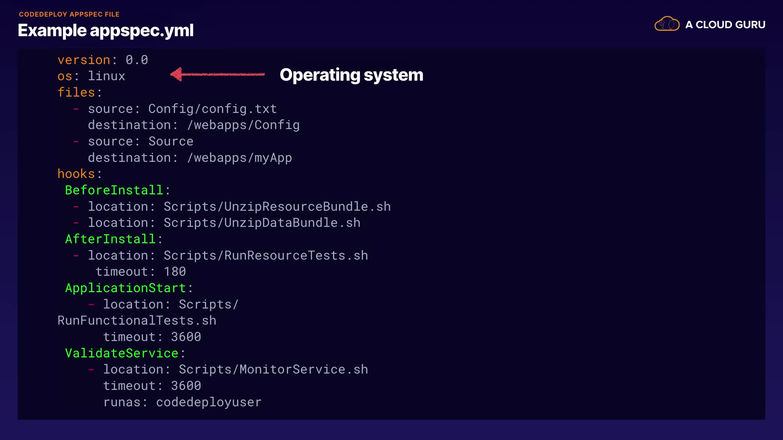
Task: Select the green "ValidateService" hook name
Action: pos(122,353)
